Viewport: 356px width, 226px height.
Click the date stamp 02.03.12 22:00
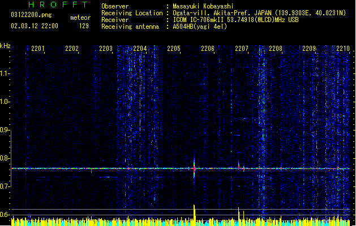(35, 26)
